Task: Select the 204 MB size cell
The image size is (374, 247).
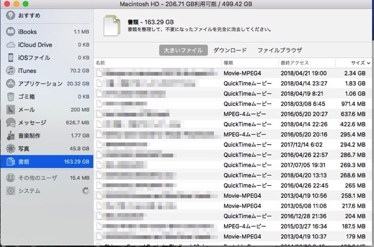Action: 355,216
